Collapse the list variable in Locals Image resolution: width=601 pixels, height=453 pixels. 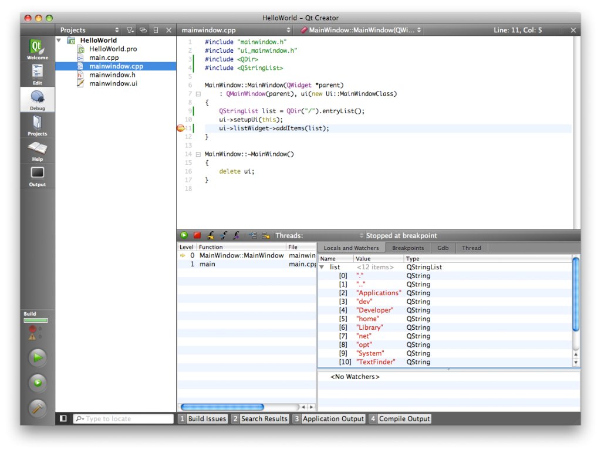pyautogui.click(x=322, y=267)
